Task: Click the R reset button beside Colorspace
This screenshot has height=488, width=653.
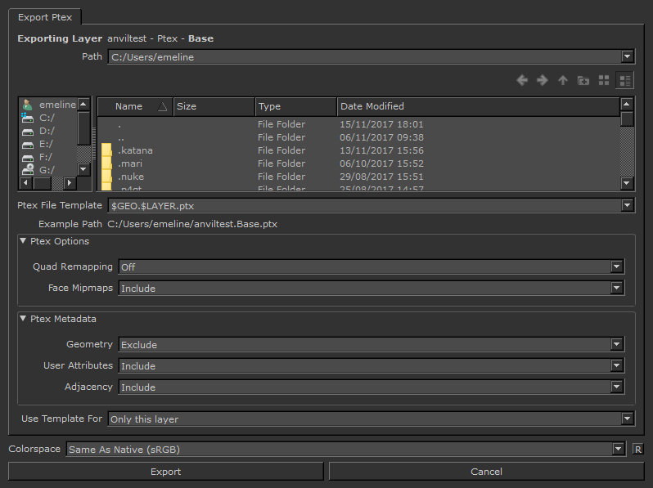Action: coord(637,449)
